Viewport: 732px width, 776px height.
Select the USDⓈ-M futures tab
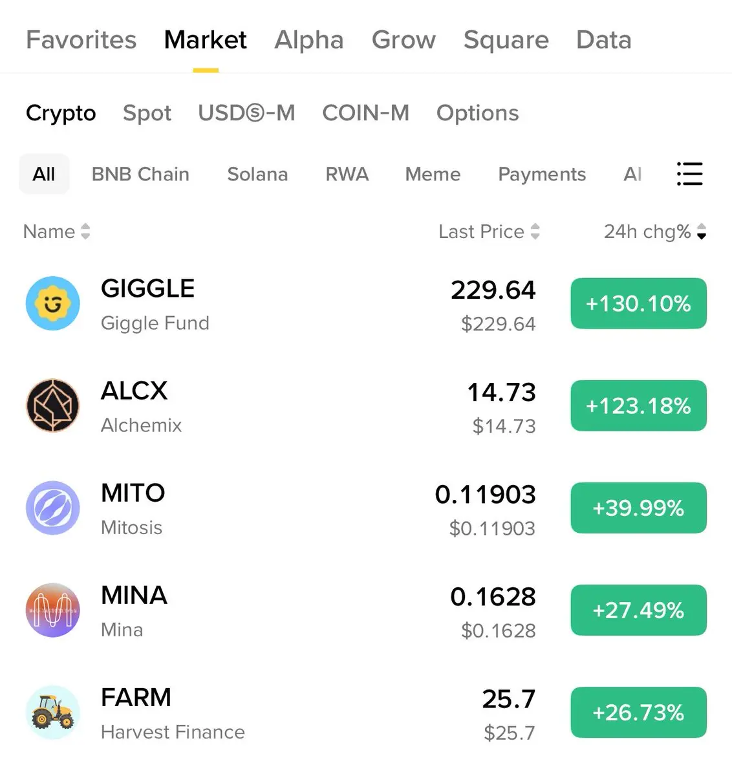click(246, 113)
